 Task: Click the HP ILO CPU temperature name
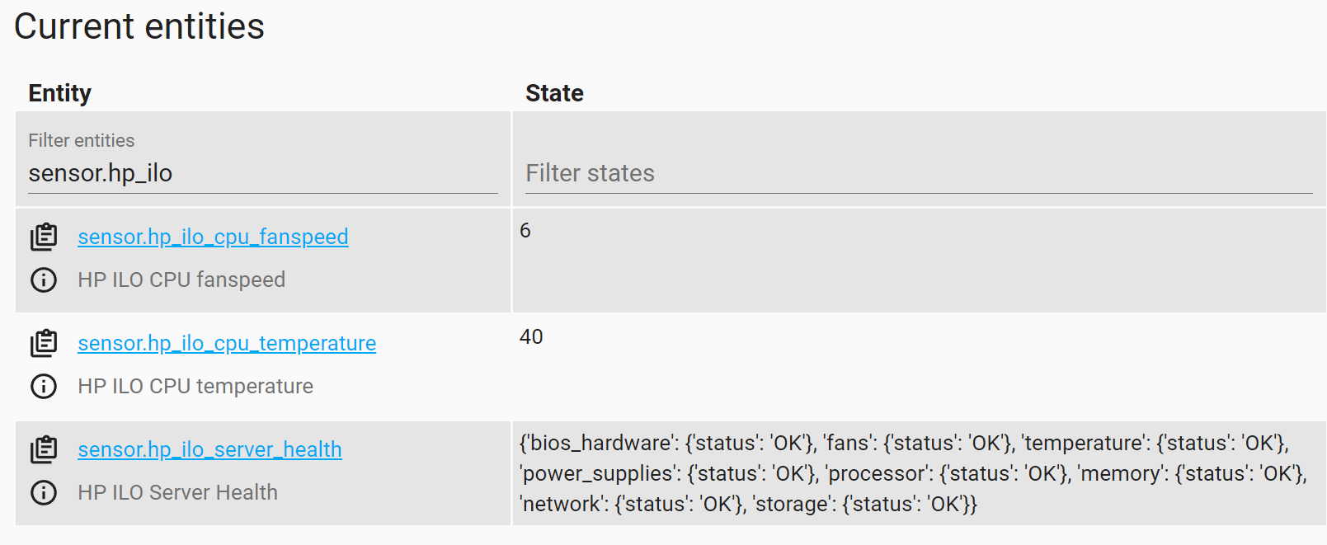195,386
